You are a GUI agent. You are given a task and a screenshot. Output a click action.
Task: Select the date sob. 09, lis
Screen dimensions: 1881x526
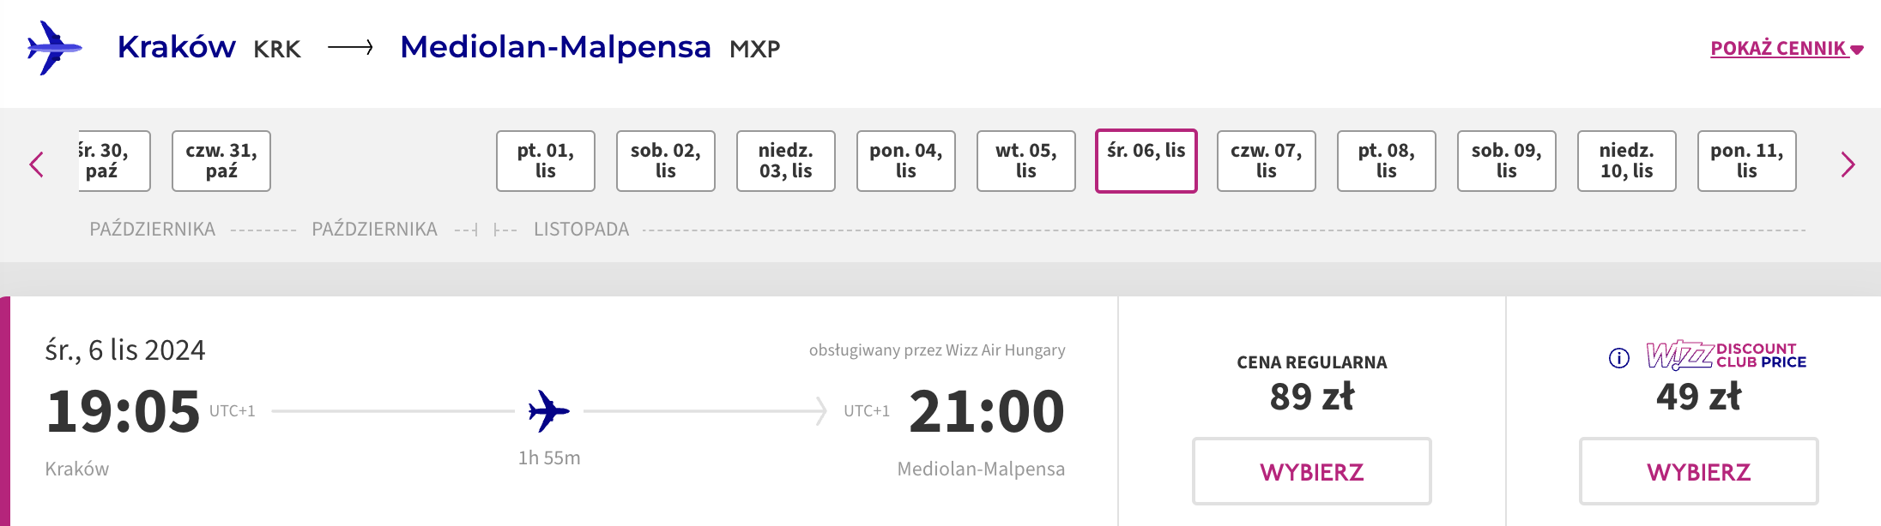pos(1507,161)
